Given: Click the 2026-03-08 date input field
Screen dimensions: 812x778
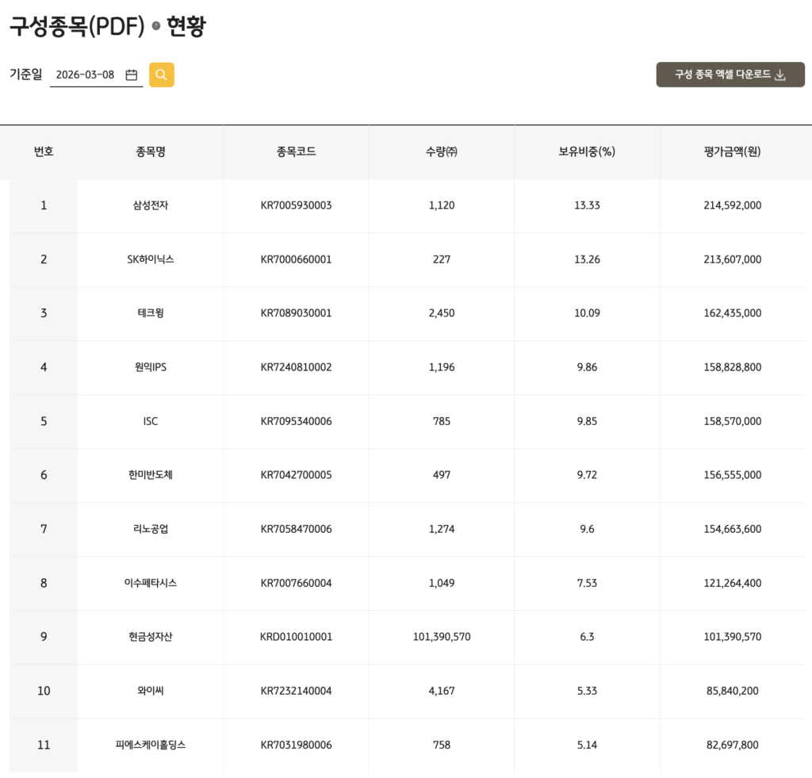Looking at the screenshot, I should tap(86, 75).
